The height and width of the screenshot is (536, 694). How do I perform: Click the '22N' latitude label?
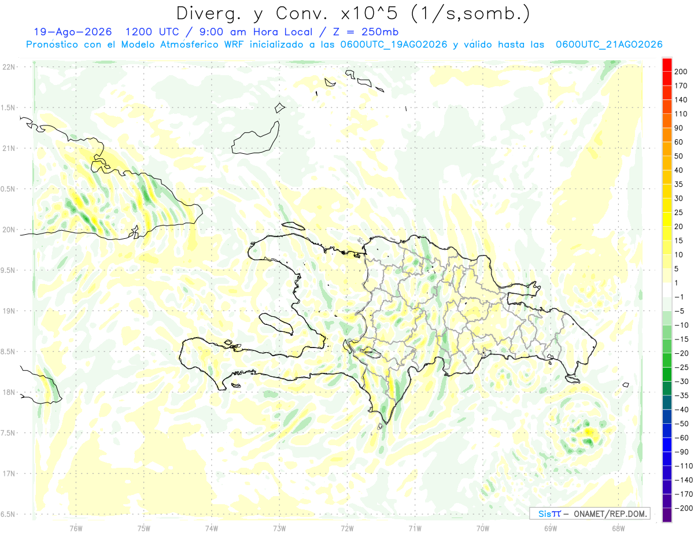pos(9,67)
